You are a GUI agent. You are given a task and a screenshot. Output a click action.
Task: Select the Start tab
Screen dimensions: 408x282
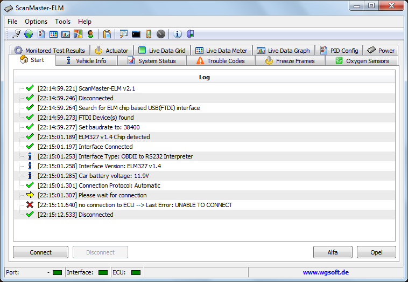(32, 60)
